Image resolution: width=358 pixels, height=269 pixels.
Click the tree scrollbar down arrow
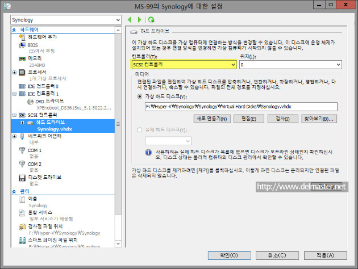(118, 243)
